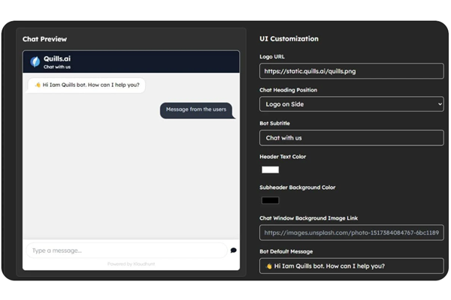
Task: Click the Chat Preview panel heading
Action: [x=44, y=39]
